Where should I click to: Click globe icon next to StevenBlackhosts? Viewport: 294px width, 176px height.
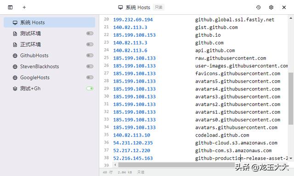(15, 66)
